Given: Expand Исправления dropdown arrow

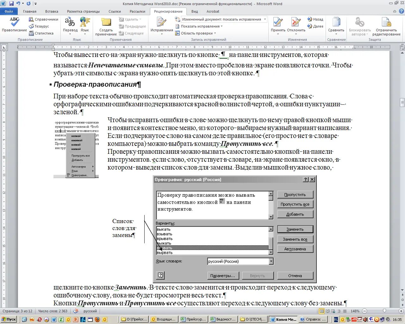Looking at the screenshot, I should (x=162, y=34).
